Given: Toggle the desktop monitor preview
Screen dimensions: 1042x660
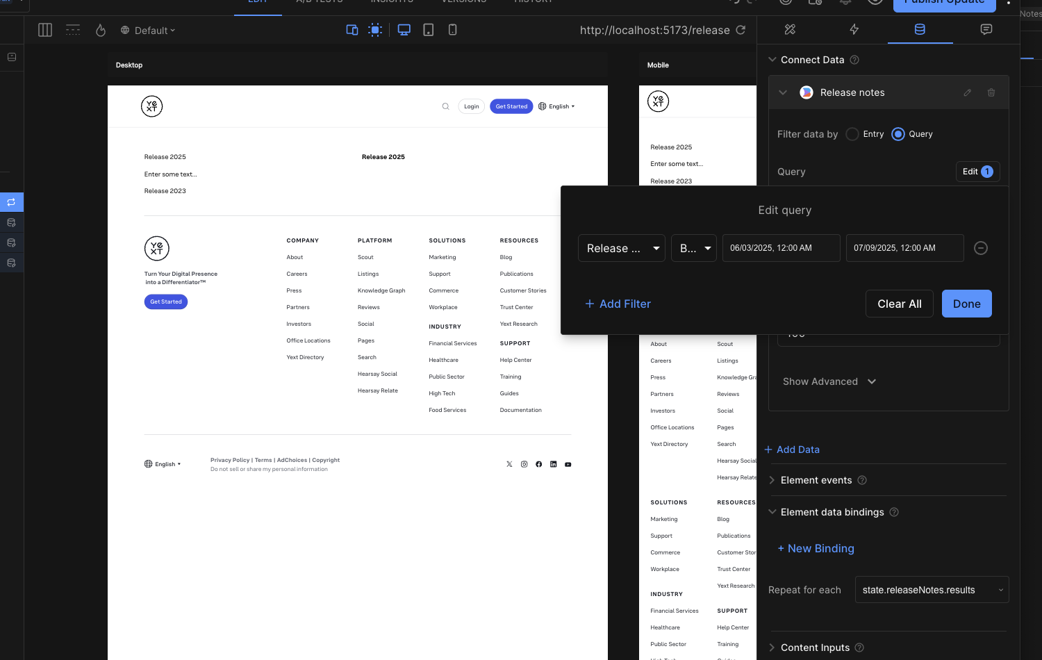Looking at the screenshot, I should point(404,30).
